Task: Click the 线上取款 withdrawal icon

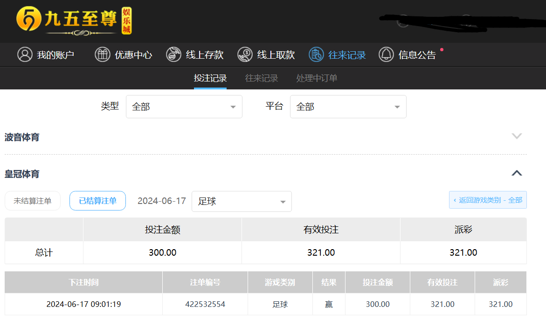Action: point(245,54)
